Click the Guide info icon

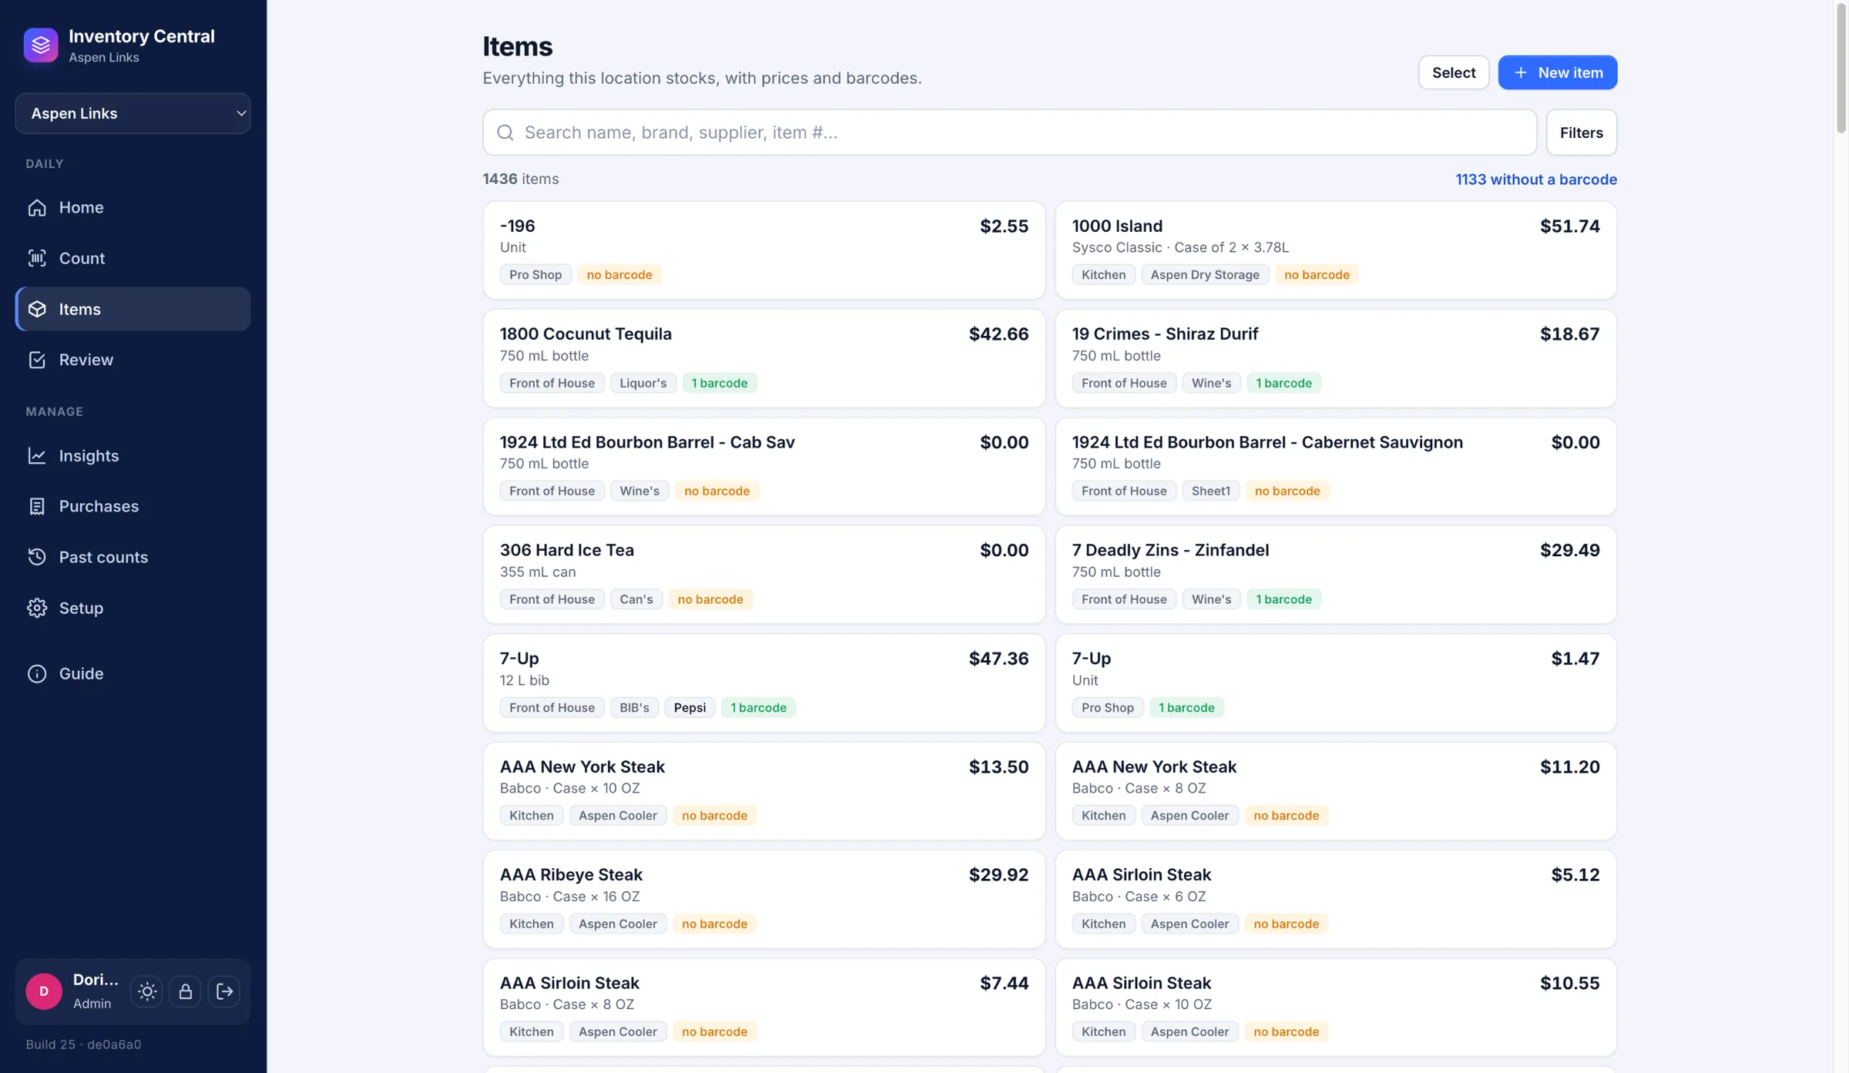tap(37, 673)
